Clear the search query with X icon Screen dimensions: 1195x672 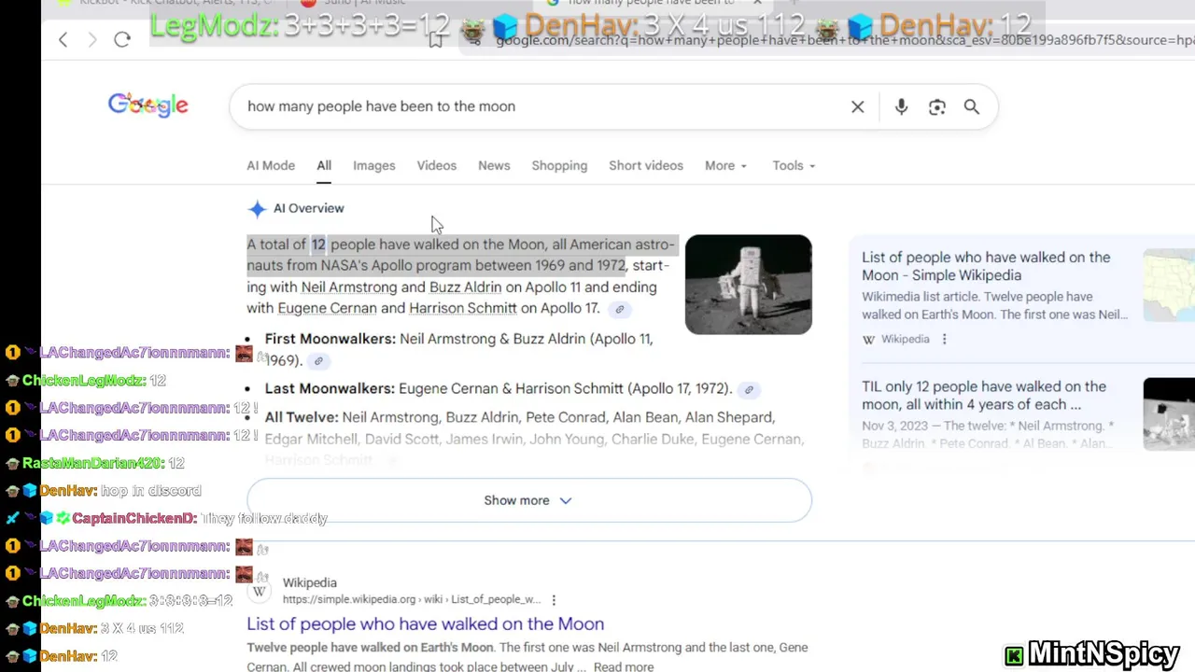[858, 106]
